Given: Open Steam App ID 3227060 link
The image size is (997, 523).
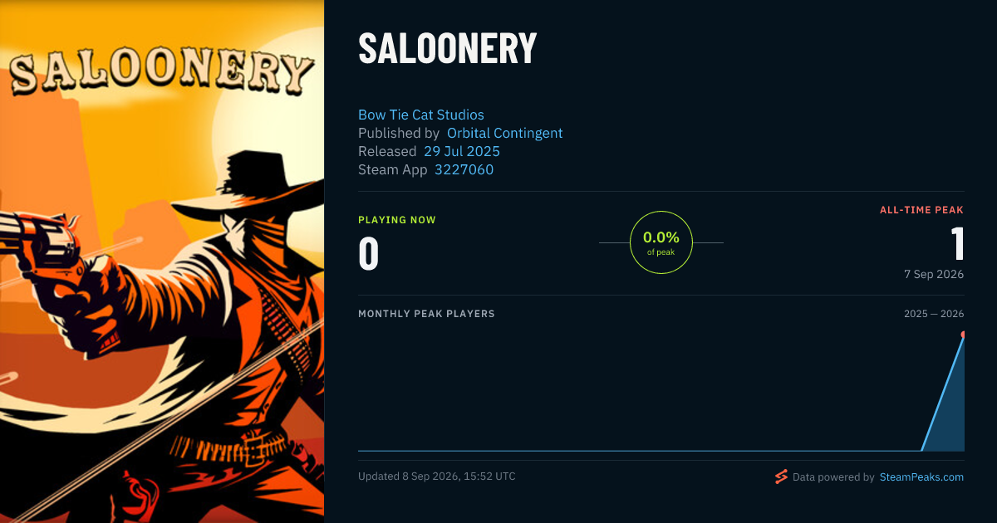Looking at the screenshot, I should click(464, 169).
